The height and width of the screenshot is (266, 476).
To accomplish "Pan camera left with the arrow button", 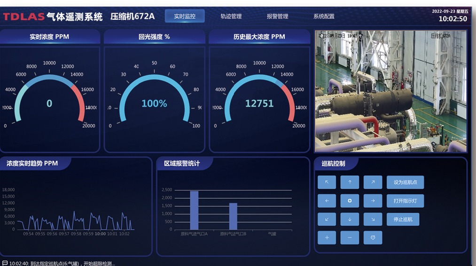I will click(x=327, y=201).
